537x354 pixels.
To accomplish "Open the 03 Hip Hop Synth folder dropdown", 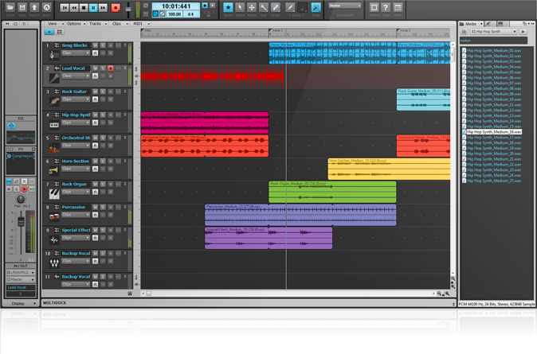I will pyautogui.click(x=493, y=32).
